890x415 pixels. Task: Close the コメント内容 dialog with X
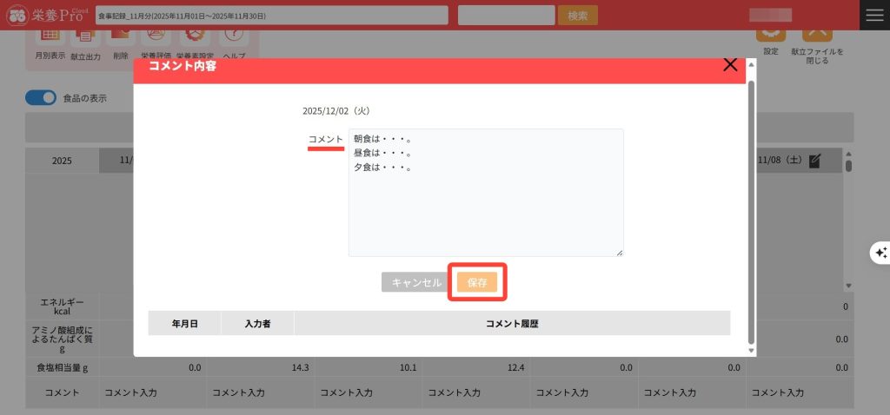pyautogui.click(x=730, y=65)
